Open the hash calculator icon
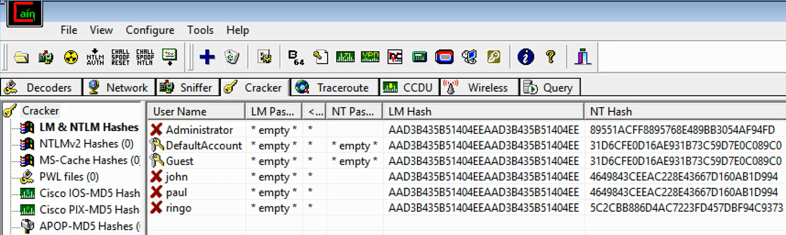The height and width of the screenshot is (235, 786). pyautogui.click(x=419, y=57)
